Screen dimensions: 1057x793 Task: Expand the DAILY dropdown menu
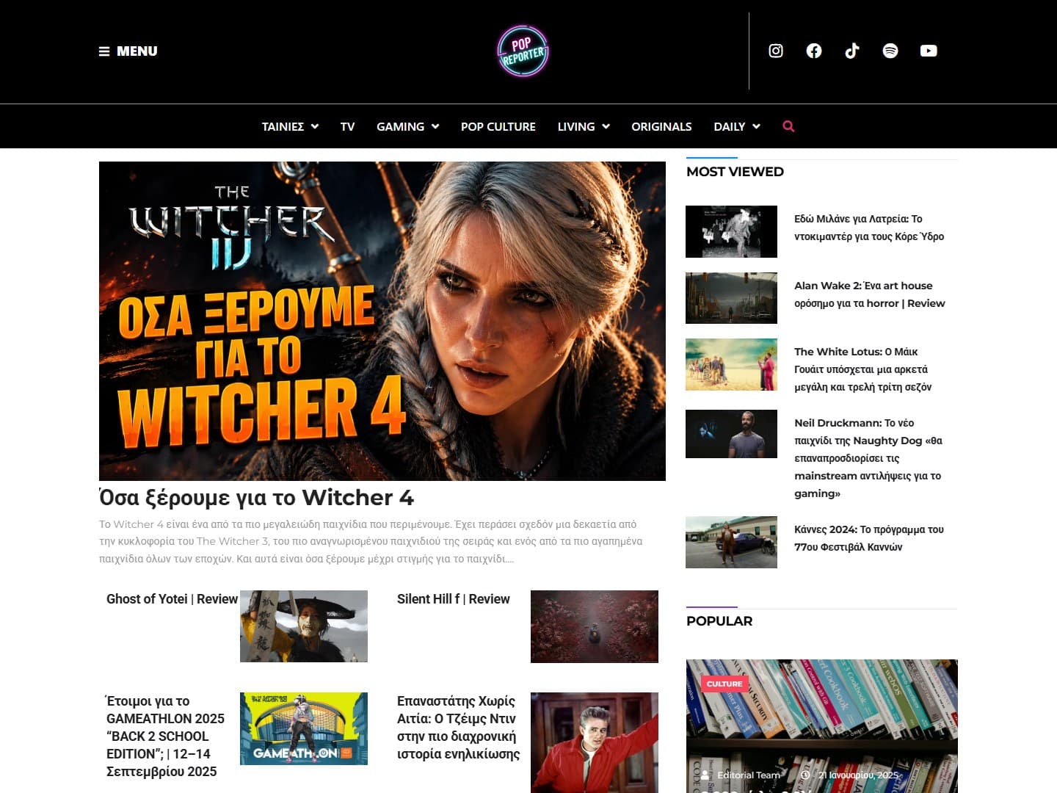click(737, 126)
